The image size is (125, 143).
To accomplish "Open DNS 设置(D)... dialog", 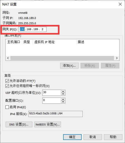I will [19, 124].
